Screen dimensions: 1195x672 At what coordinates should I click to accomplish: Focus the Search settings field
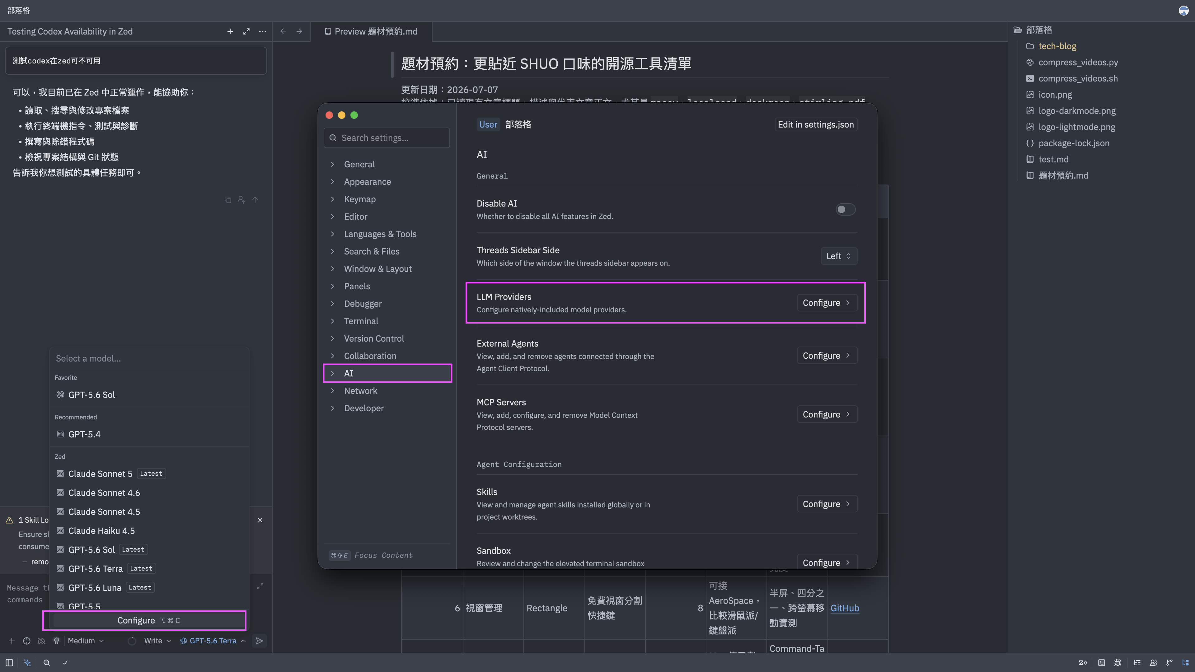pyautogui.click(x=387, y=138)
